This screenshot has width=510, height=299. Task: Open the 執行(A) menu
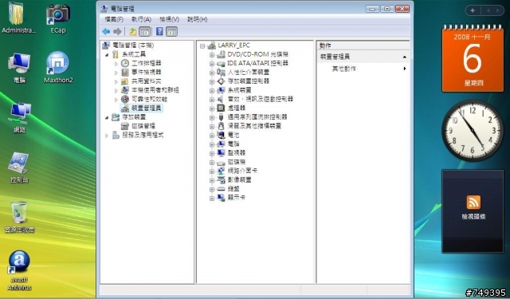click(x=142, y=19)
